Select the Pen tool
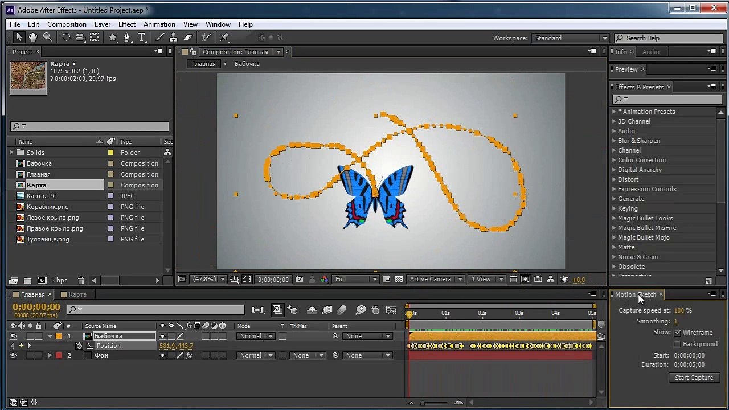This screenshot has width=729, height=410. tap(127, 38)
